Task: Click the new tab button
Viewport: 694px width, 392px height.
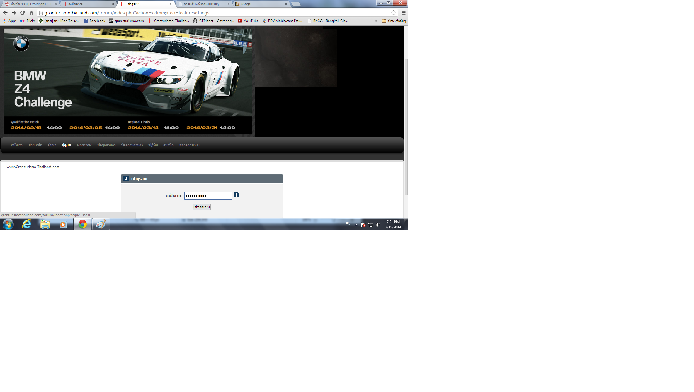Action: [296, 4]
